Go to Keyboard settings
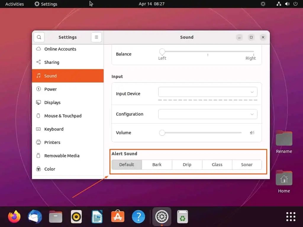303x227 pixels. pyautogui.click(x=68, y=129)
